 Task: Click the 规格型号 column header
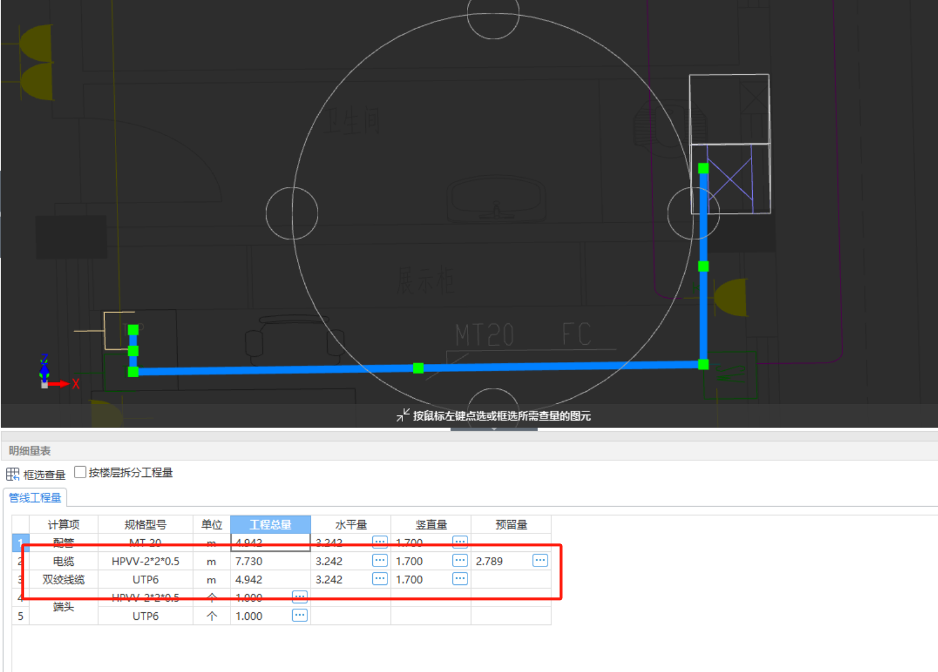pyautogui.click(x=145, y=525)
